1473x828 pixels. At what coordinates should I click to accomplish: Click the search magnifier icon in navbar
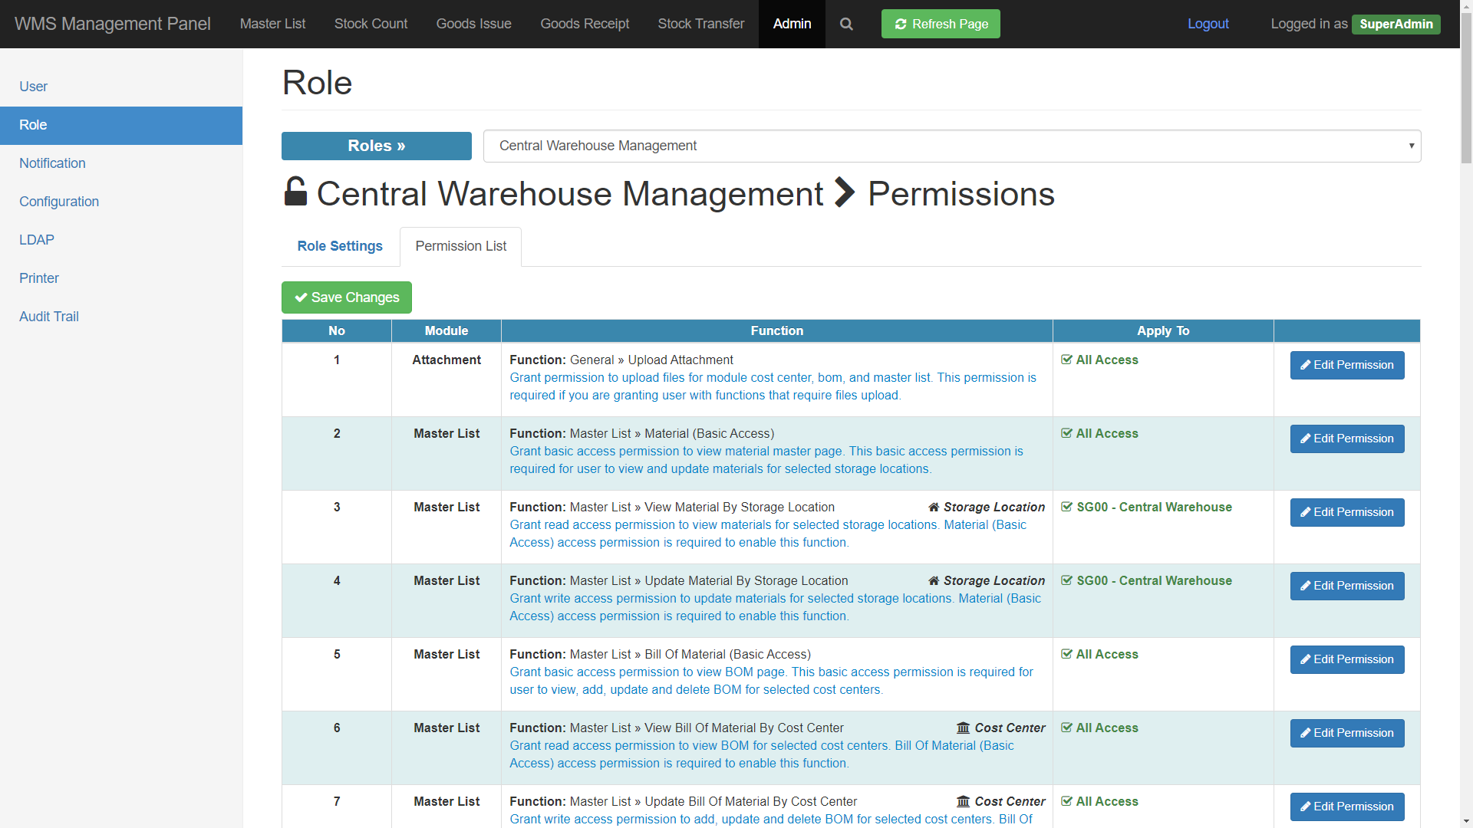point(846,24)
